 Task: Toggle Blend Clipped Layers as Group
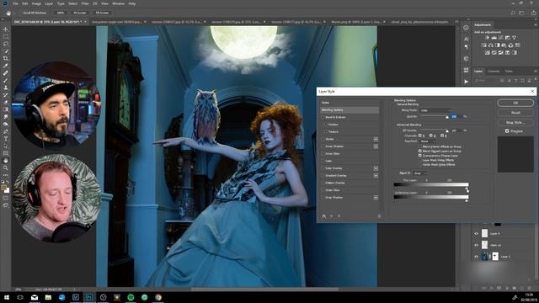pos(420,151)
